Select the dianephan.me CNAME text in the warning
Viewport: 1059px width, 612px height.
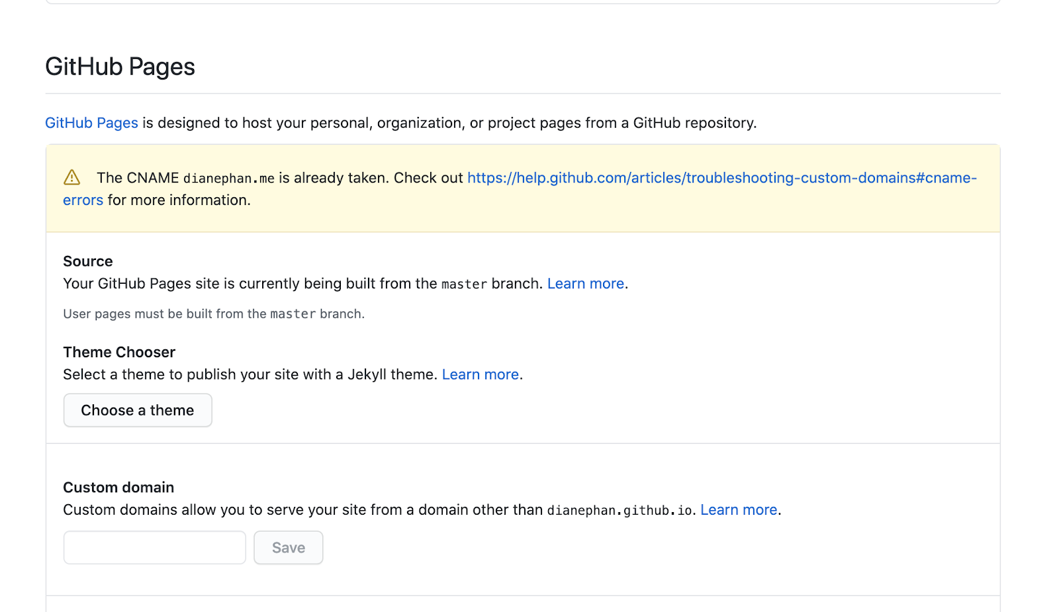click(x=228, y=179)
